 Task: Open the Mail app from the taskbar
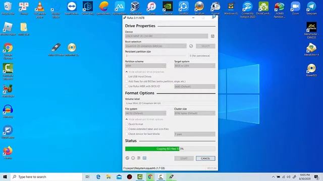point(119,176)
